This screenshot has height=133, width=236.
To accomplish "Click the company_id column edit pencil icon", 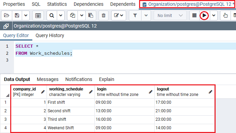I will (x=43, y=92).
